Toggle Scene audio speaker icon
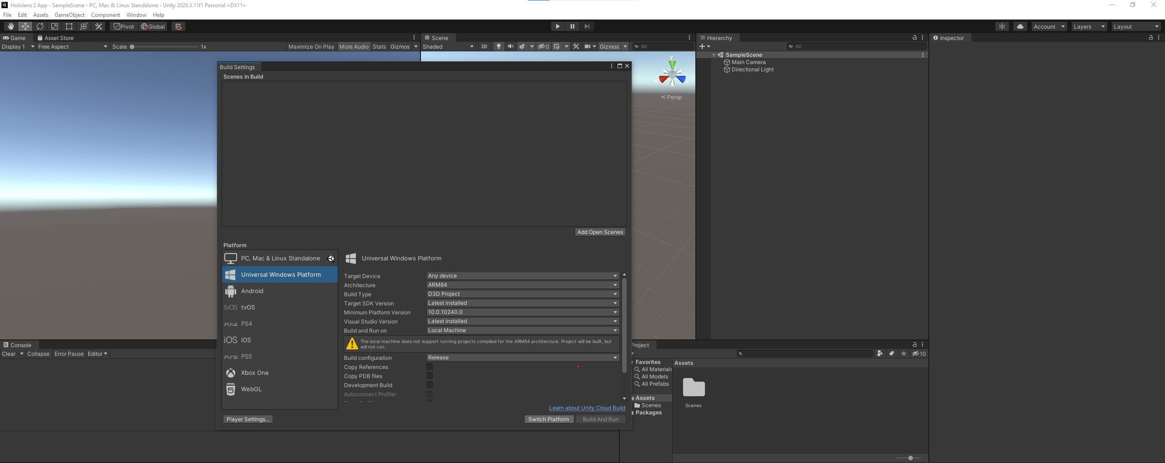The width and height of the screenshot is (1165, 463). (511, 46)
